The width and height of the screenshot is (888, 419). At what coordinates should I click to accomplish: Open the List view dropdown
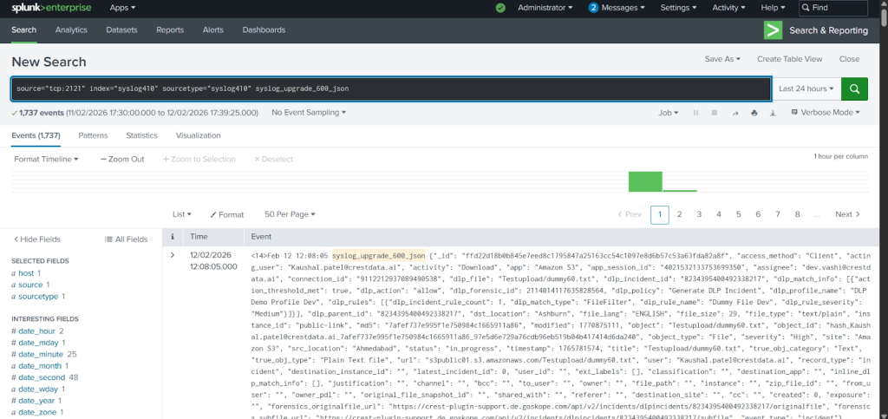[x=182, y=214]
